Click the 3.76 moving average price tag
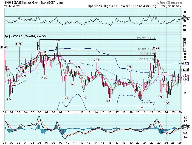This screenshot has height=145, width=192. pyautogui.click(x=185, y=76)
